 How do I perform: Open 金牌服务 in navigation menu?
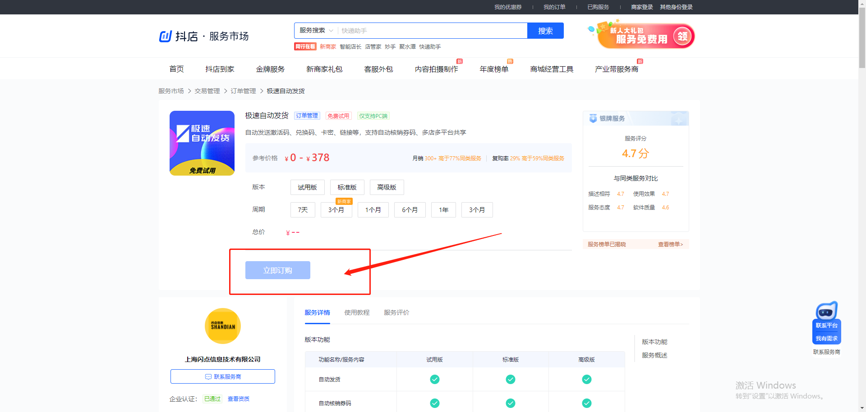click(270, 69)
